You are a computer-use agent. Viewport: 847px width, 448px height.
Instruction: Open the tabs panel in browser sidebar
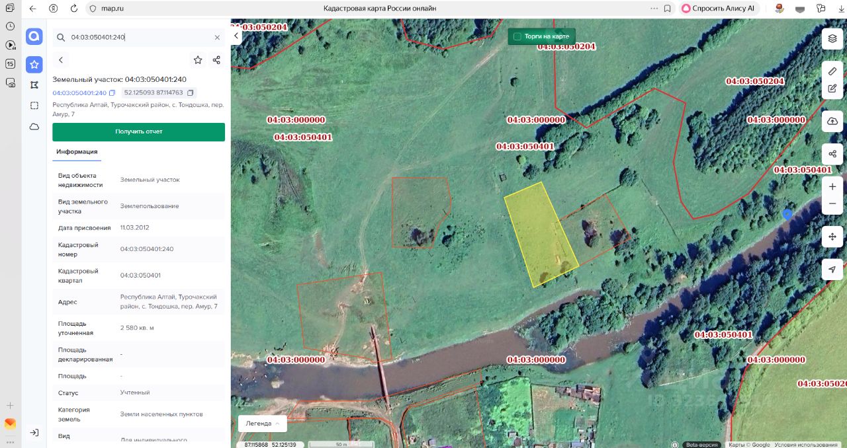point(10,8)
